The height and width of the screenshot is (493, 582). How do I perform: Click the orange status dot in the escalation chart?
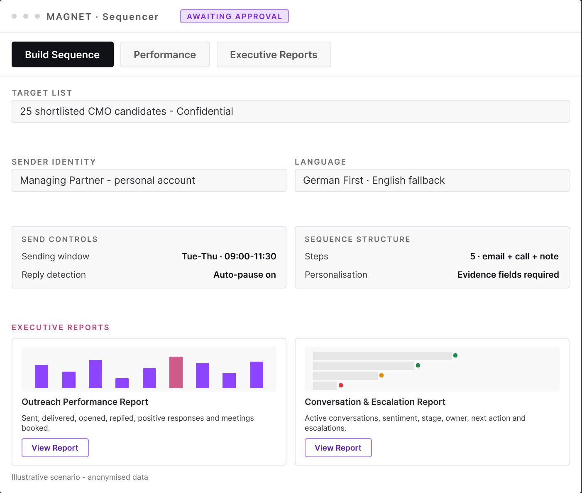(381, 375)
